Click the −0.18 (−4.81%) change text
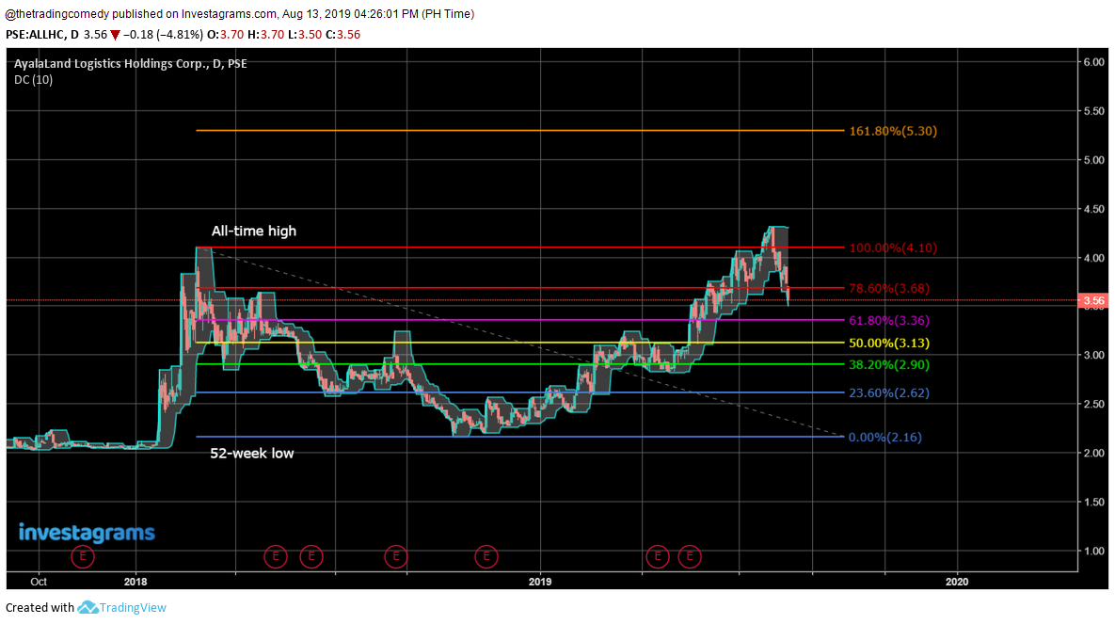Screen dimensions: 1115x624 click(163, 34)
